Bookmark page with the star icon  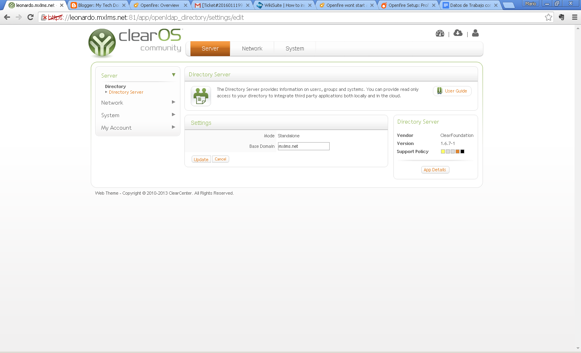[548, 17]
